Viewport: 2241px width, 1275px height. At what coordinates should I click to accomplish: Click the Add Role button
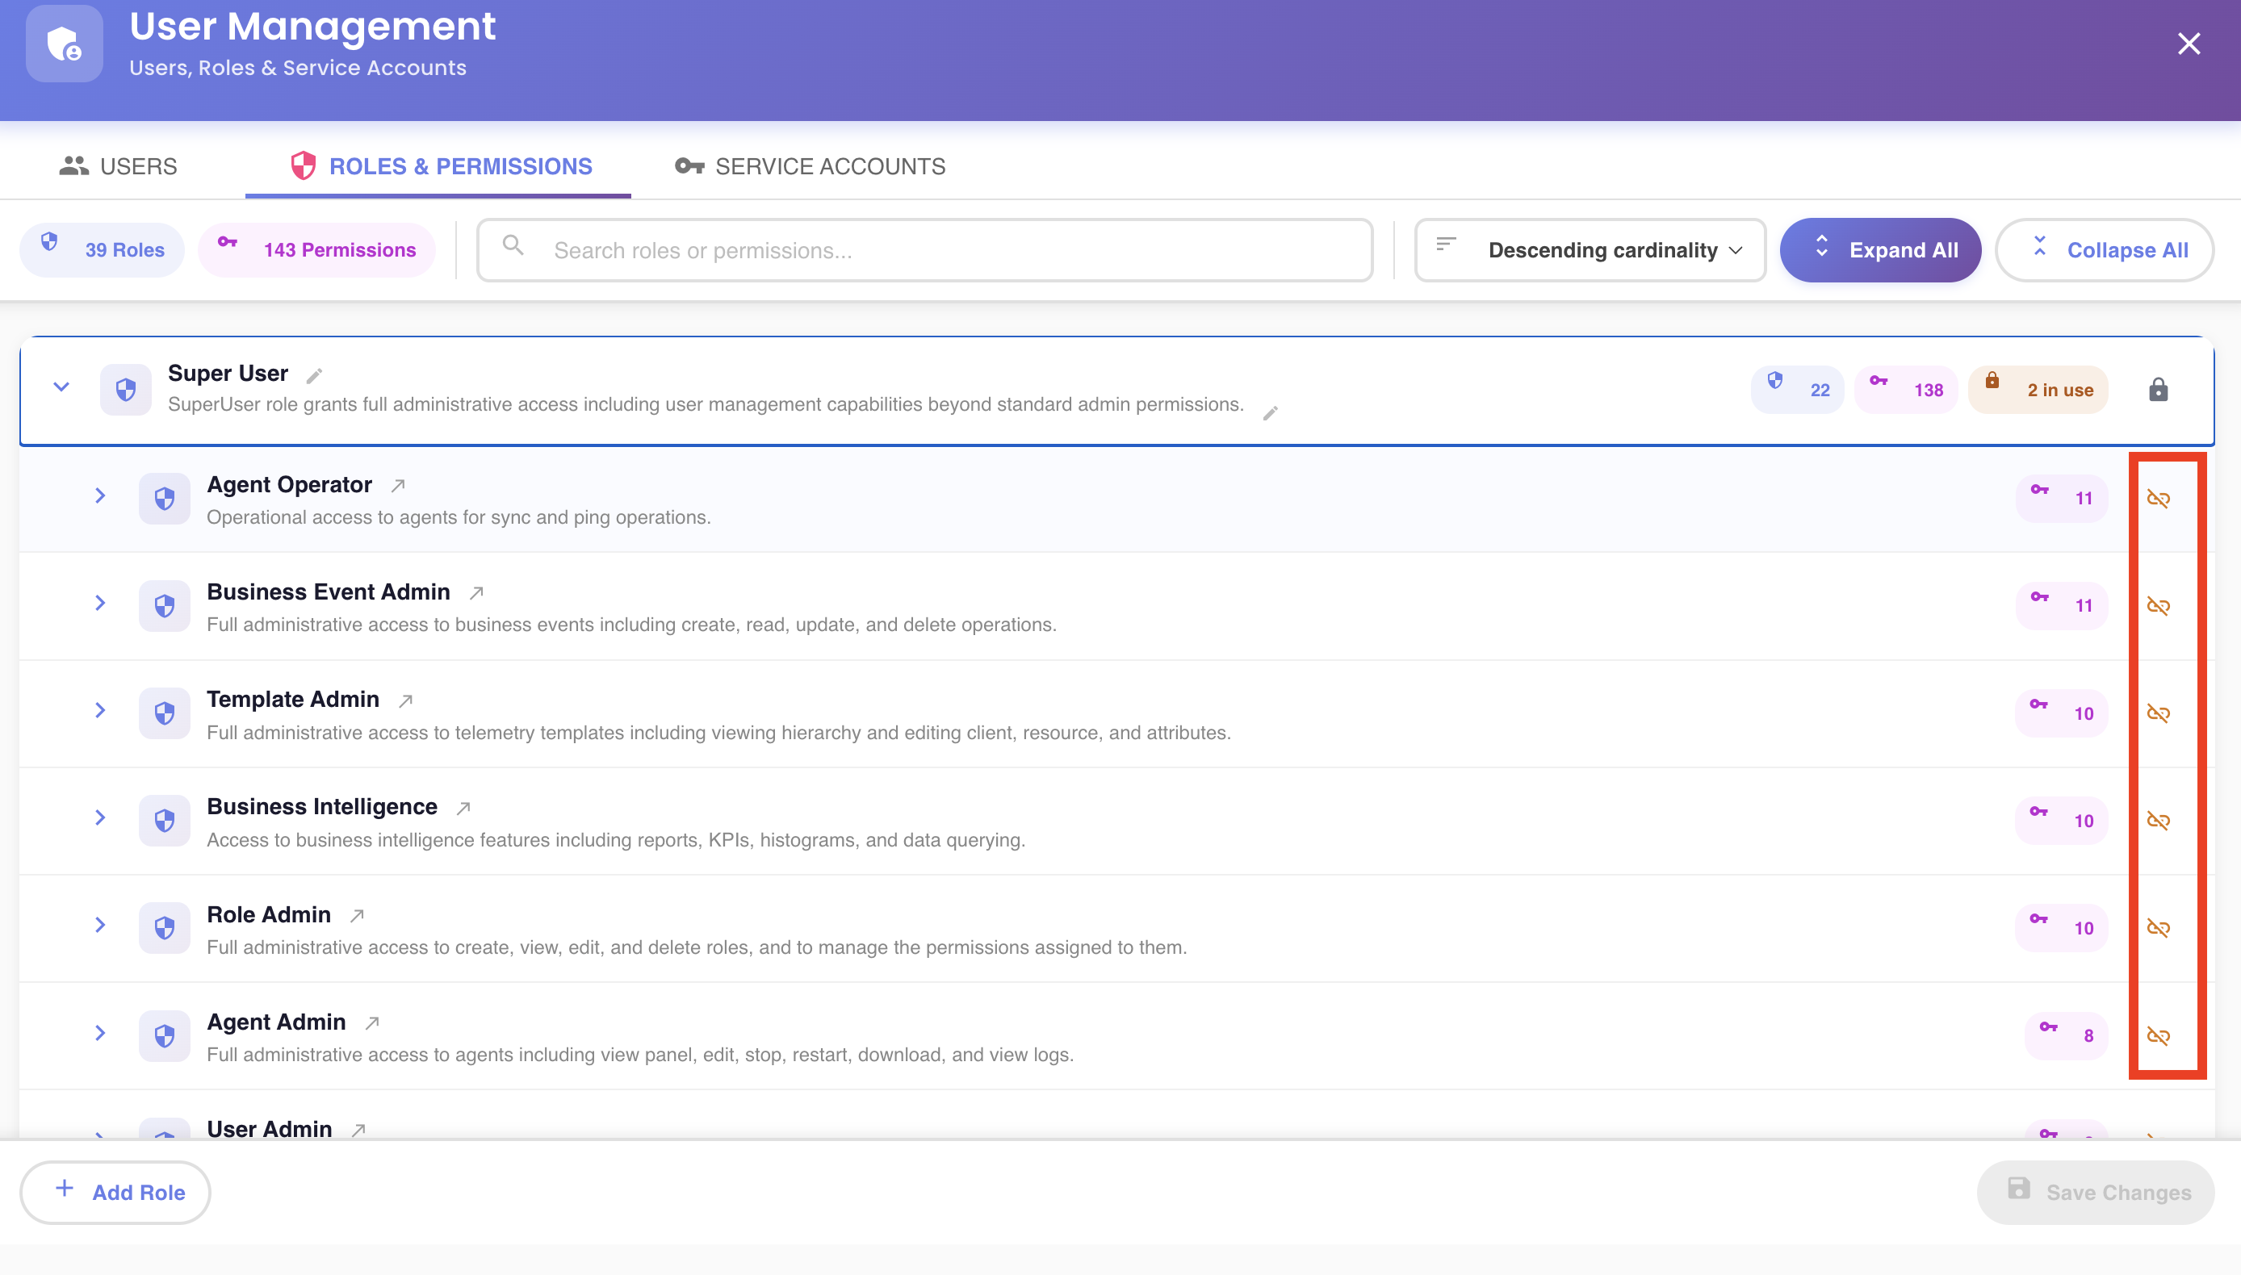[x=115, y=1193]
